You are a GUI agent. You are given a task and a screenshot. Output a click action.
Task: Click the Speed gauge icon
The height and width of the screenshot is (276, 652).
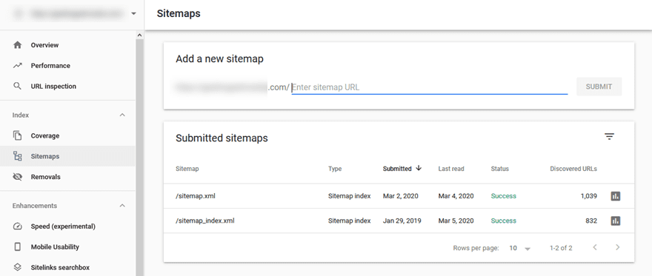pyautogui.click(x=18, y=226)
